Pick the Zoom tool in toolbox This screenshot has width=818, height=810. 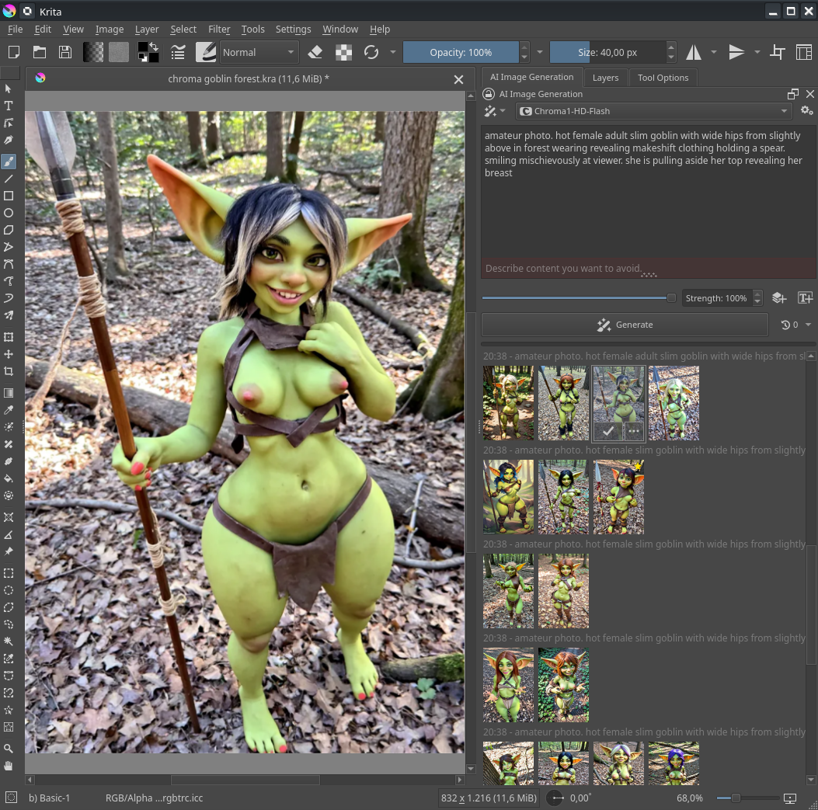(9, 749)
